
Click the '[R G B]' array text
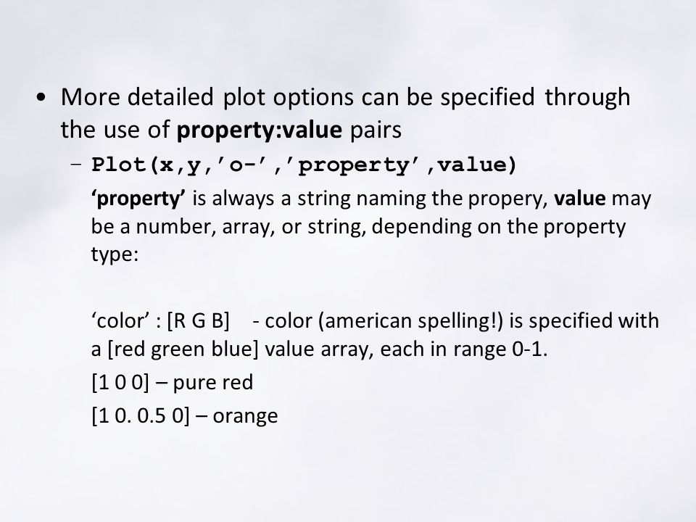tap(198, 320)
